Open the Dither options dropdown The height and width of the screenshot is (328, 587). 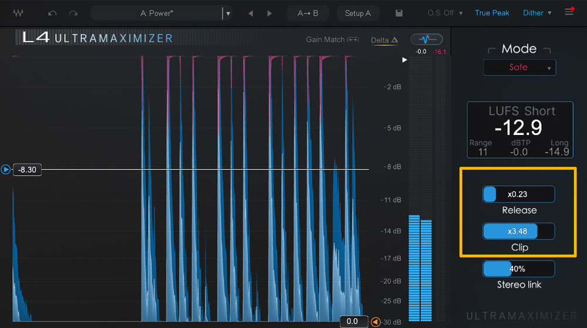(537, 13)
